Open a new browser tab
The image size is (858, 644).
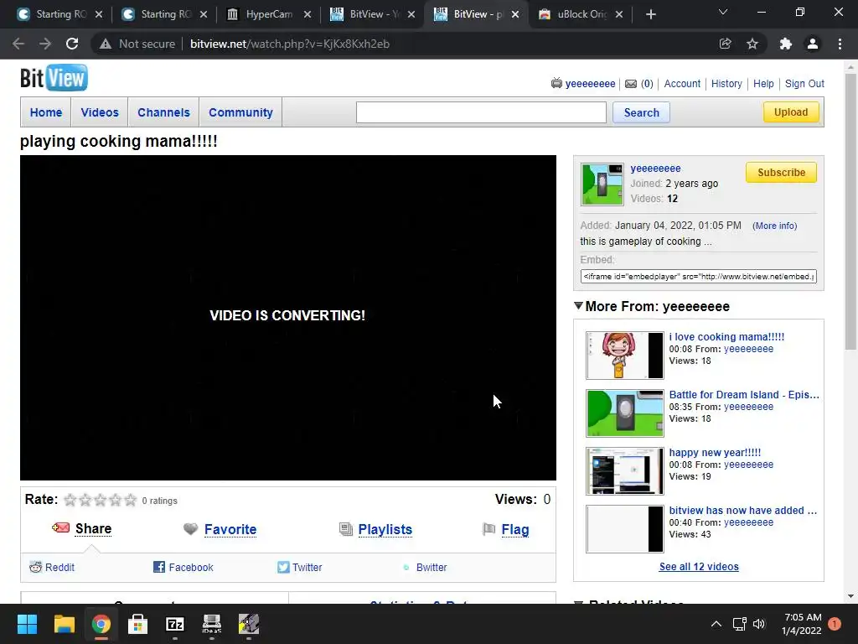(650, 14)
